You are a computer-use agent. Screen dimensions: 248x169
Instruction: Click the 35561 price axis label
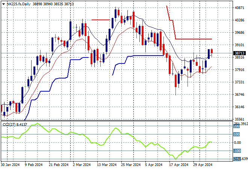point(239,119)
